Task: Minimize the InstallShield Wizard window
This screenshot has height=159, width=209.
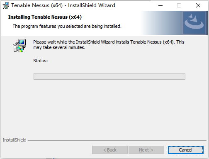Action: click(160, 5)
